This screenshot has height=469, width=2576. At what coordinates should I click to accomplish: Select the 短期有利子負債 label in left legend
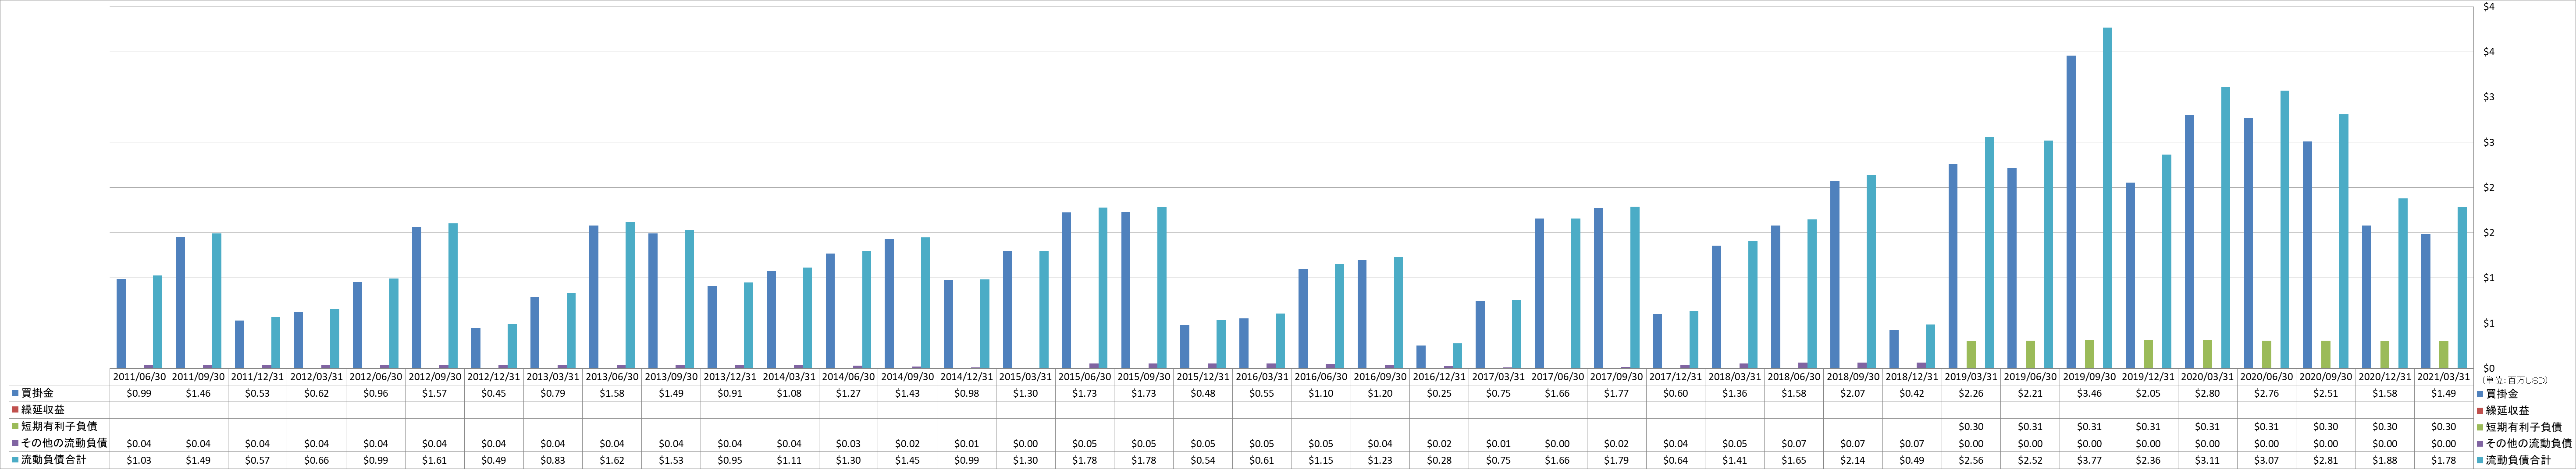coord(59,426)
